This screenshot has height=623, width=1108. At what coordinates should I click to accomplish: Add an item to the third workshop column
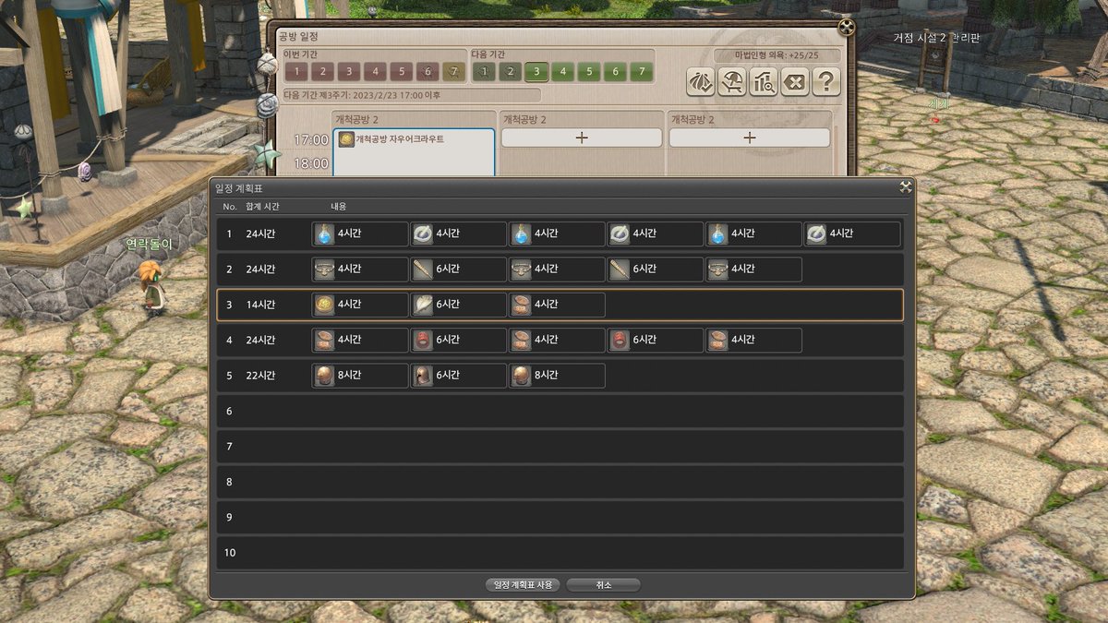[750, 138]
